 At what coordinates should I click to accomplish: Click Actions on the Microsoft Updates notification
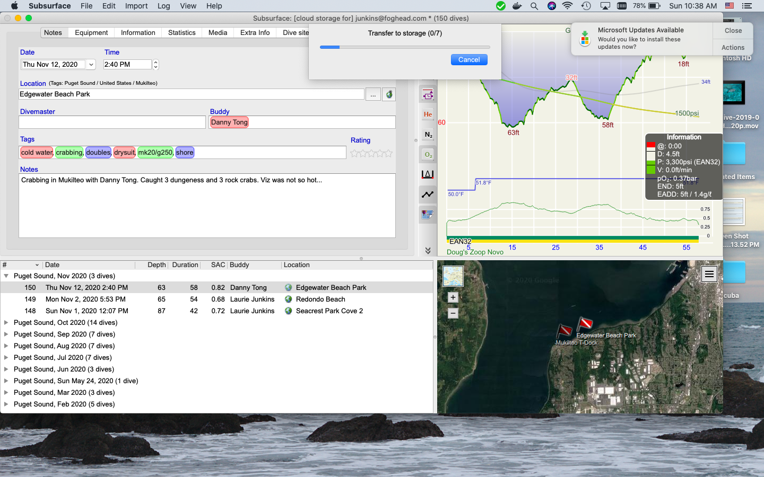click(732, 47)
